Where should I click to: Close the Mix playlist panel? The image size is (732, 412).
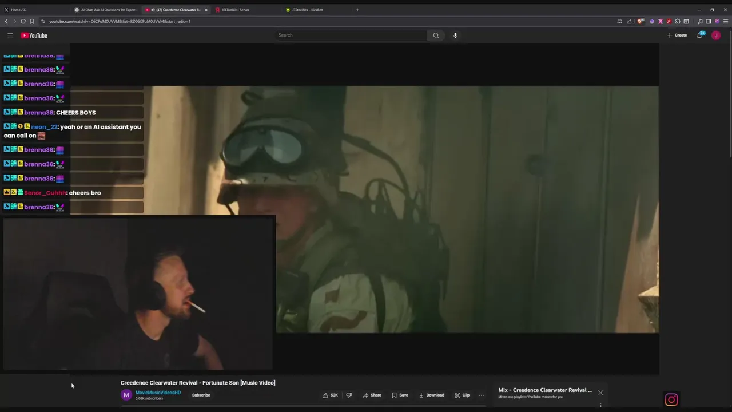tap(600, 393)
